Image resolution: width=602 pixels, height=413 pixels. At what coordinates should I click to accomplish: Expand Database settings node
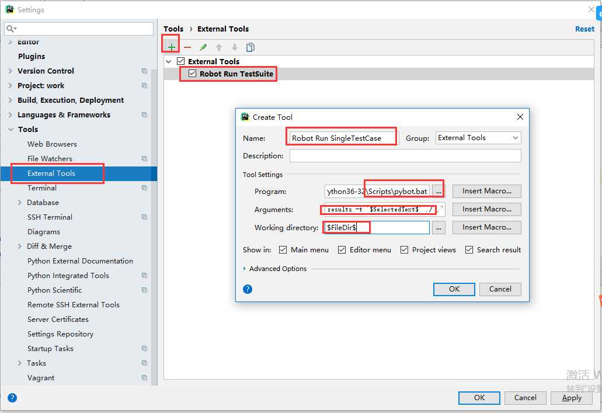[20, 202]
